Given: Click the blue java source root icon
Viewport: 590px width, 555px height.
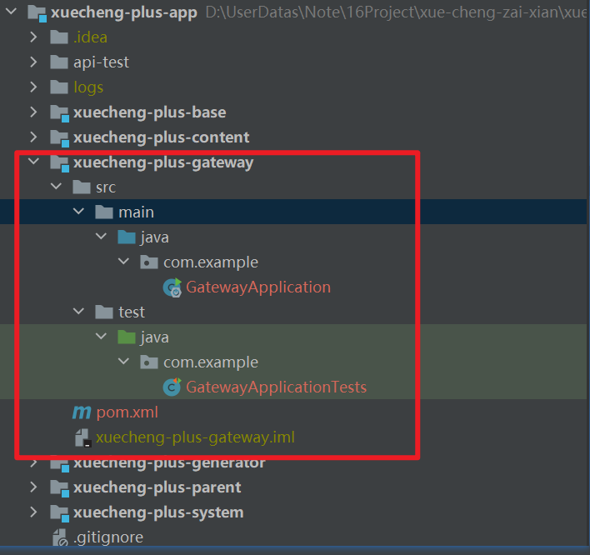Looking at the screenshot, I should [127, 237].
